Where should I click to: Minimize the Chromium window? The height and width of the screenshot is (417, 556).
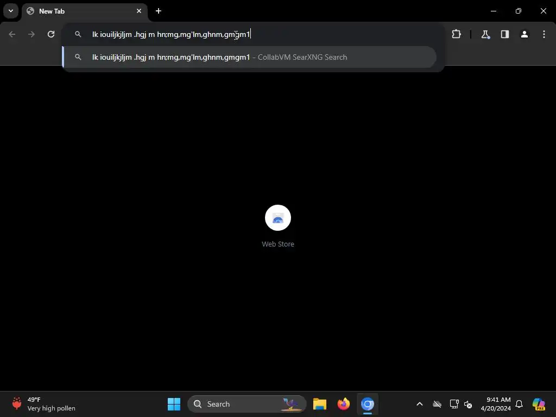(x=493, y=11)
